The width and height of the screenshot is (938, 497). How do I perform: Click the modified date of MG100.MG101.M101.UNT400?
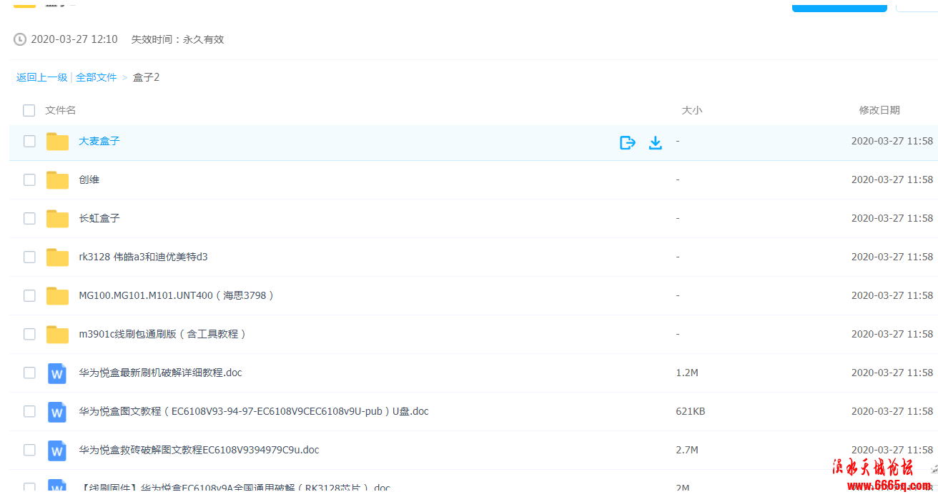tap(892, 295)
